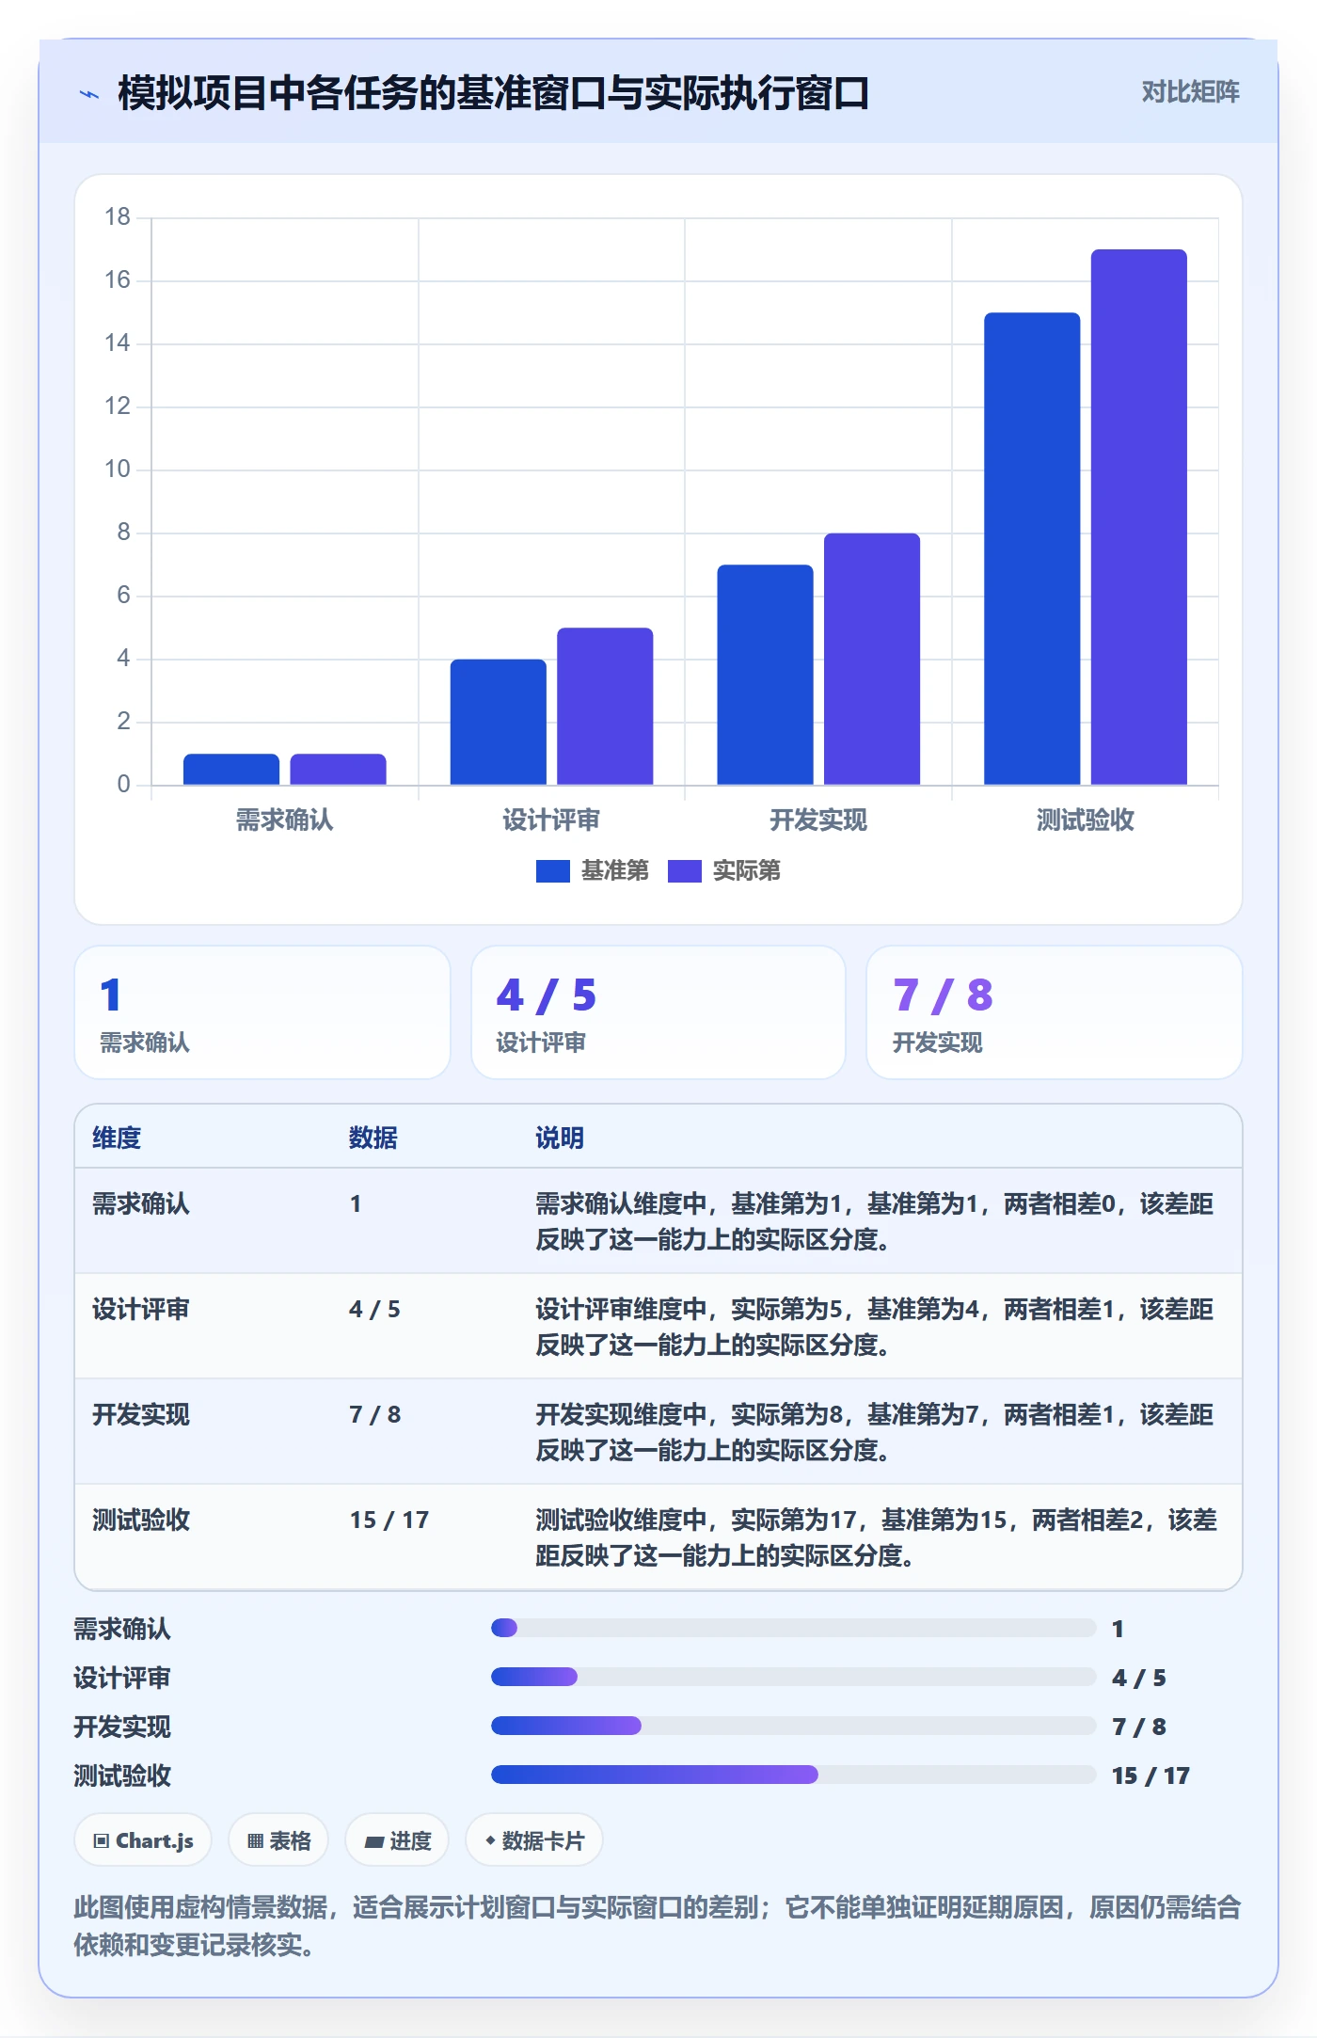This screenshot has width=1317, height=2038.
Task: Click the footnote text starting 此图使用虚构情景数据
Action: 658,1925
